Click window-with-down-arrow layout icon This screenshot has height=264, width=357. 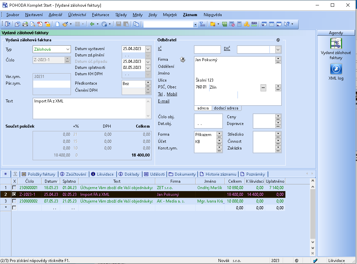coord(264,24)
